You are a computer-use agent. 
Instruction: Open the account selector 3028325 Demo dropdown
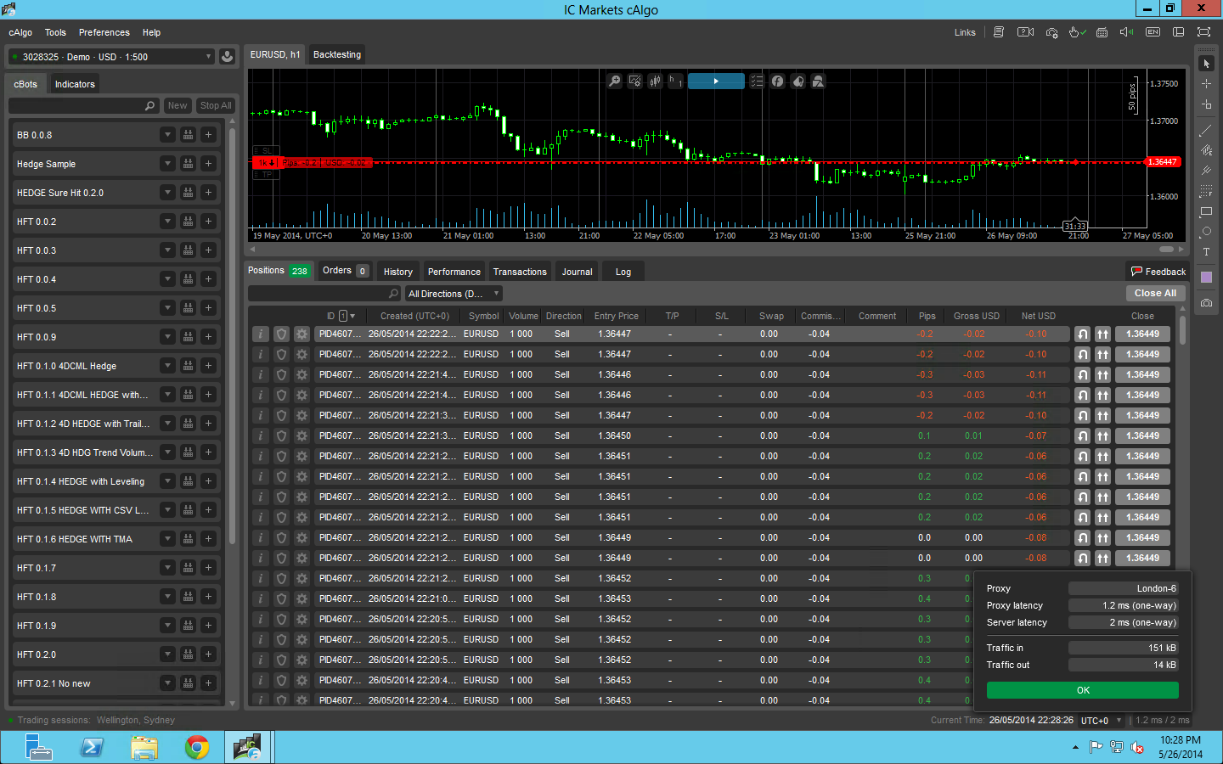[x=111, y=57]
